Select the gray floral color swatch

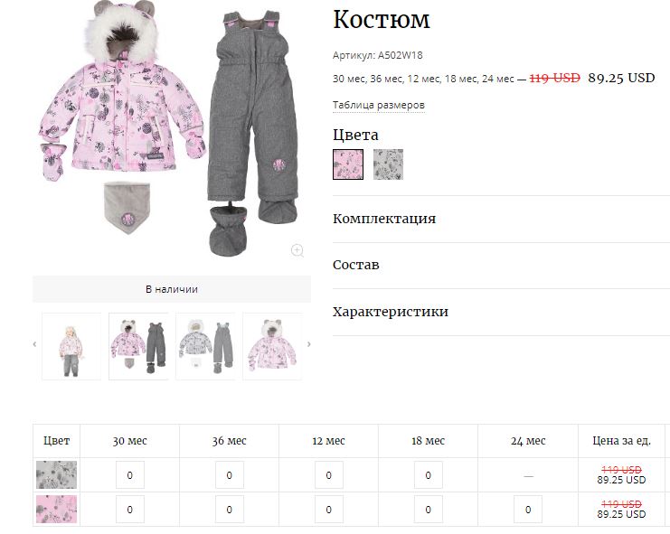click(x=388, y=164)
